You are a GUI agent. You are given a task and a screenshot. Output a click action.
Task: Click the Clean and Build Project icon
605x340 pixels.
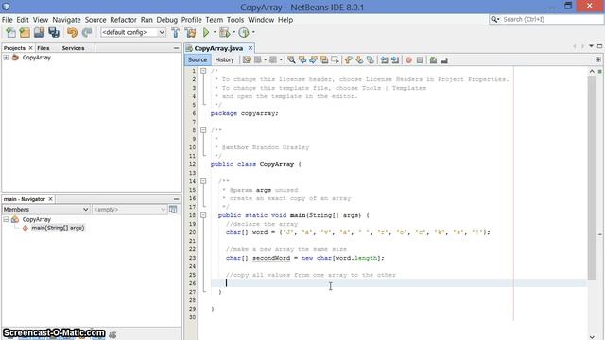pyautogui.click(x=190, y=33)
